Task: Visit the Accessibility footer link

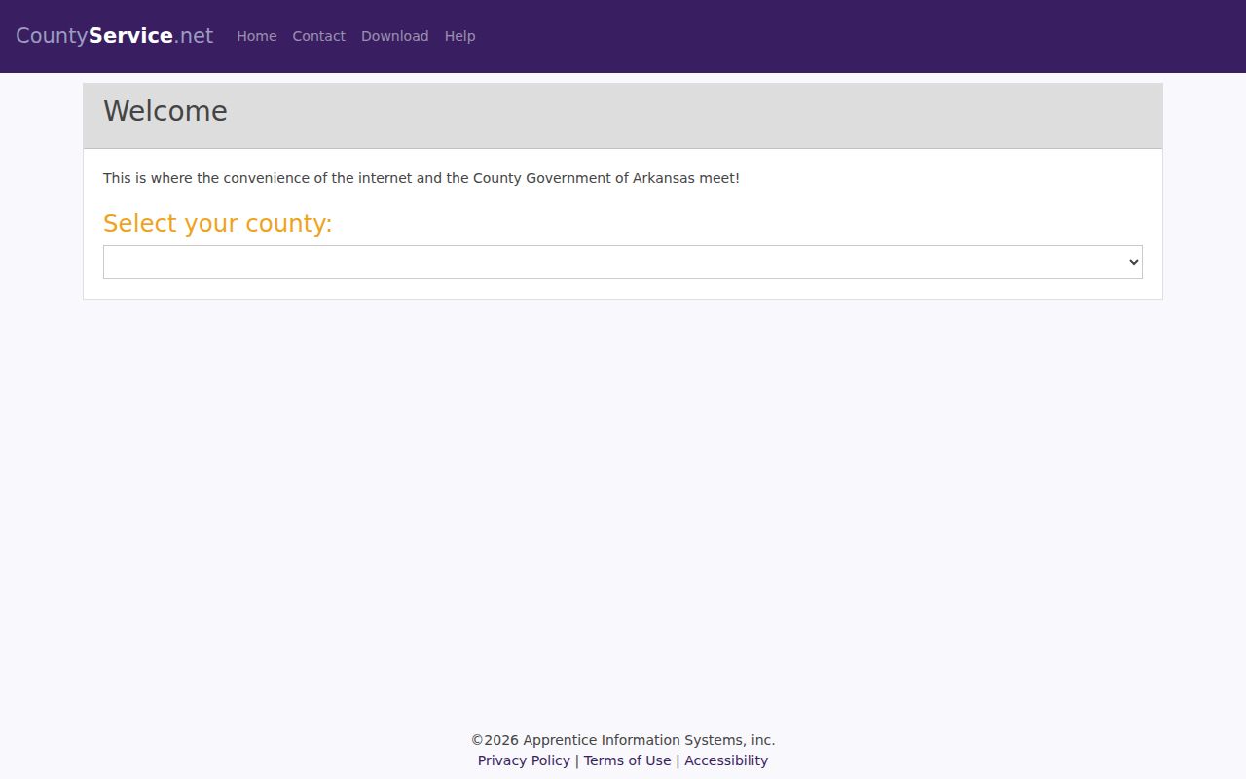Action: 726,760
